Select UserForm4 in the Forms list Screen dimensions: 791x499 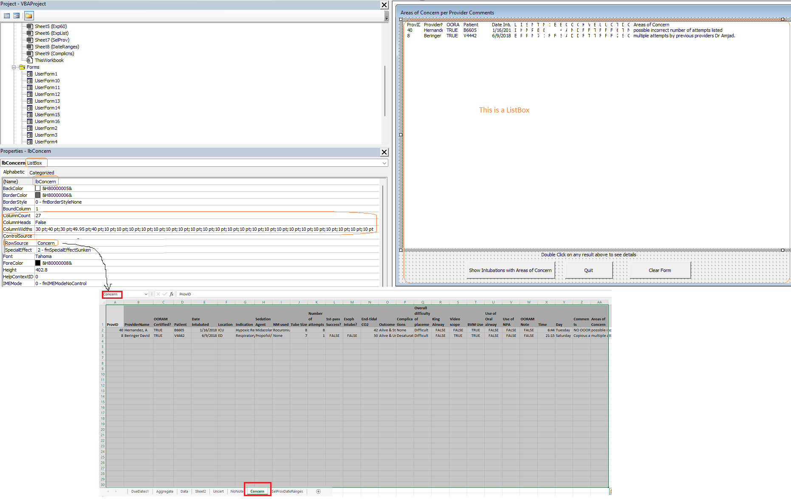46,142
